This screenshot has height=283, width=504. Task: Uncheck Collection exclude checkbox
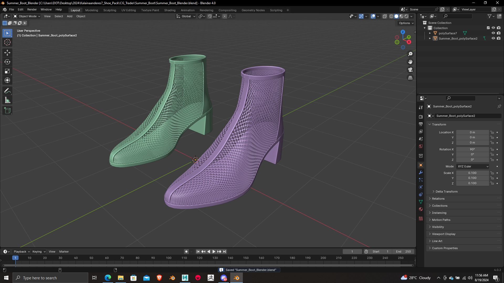488,28
